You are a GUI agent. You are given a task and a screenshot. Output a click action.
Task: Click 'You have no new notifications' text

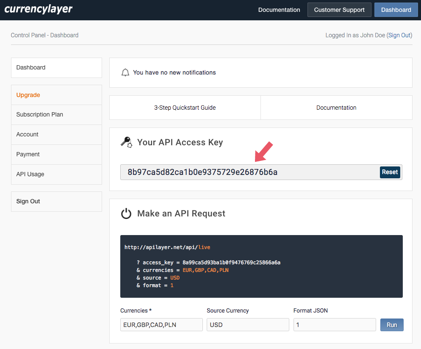[x=174, y=72]
